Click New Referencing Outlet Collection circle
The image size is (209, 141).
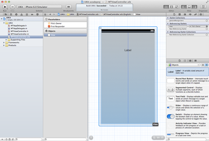[207, 35]
